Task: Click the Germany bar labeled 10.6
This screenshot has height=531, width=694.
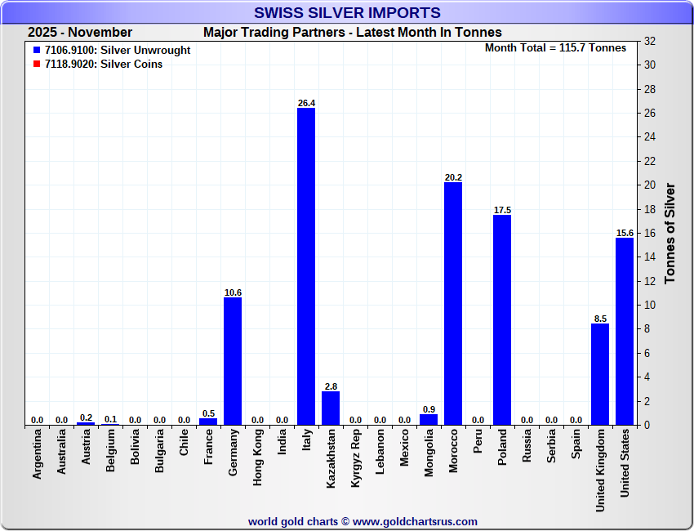Action: pos(233,361)
